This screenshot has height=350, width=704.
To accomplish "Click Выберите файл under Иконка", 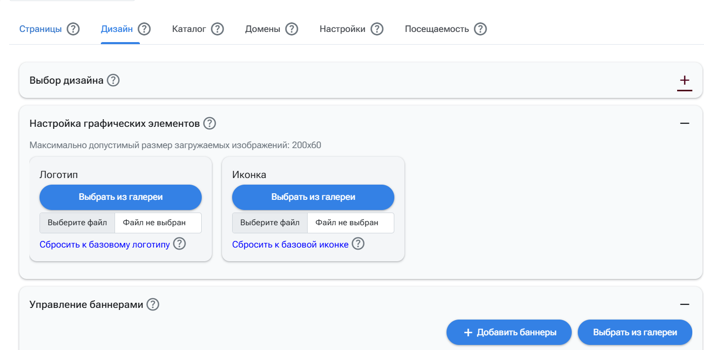I will [x=270, y=223].
